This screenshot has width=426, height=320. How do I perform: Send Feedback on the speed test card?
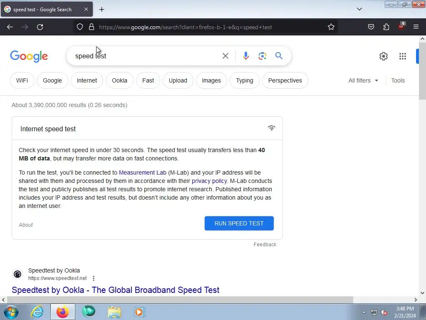click(x=265, y=244)
